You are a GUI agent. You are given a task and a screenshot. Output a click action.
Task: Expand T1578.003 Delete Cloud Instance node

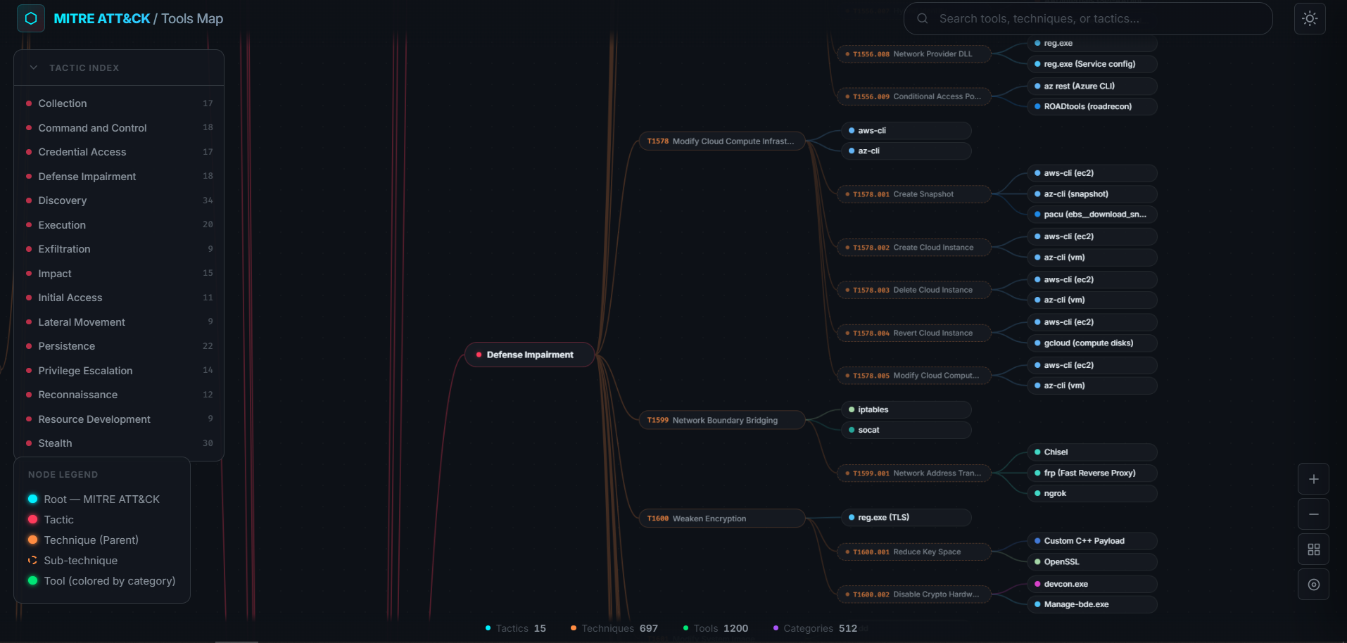[x=913, y=290]
